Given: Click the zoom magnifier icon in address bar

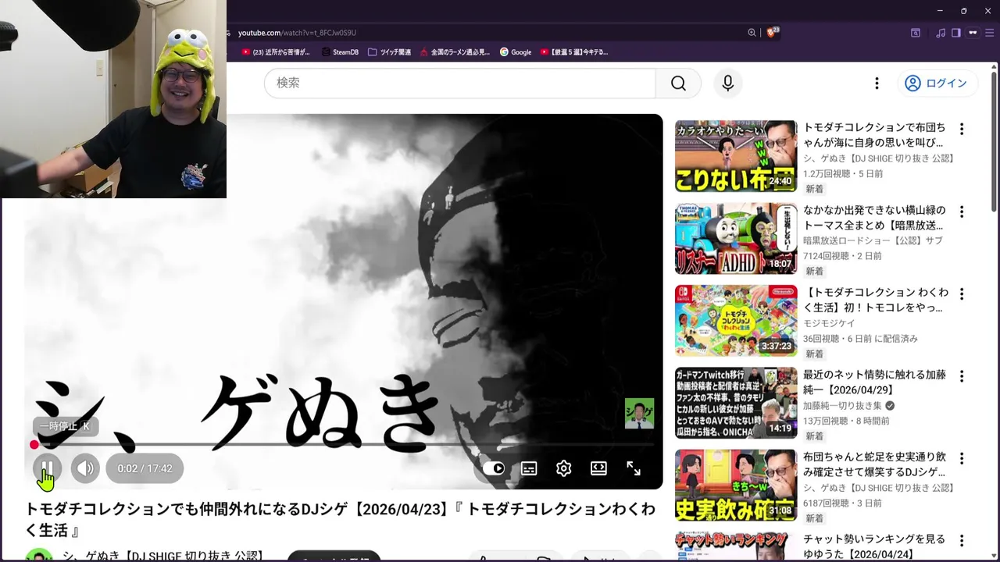Looking at the screenshot, I should tap(752, 33).
